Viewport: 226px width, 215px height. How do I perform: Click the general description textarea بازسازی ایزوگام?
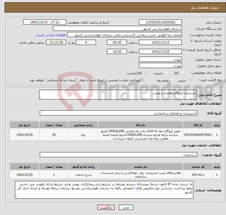tap(118, 95)
